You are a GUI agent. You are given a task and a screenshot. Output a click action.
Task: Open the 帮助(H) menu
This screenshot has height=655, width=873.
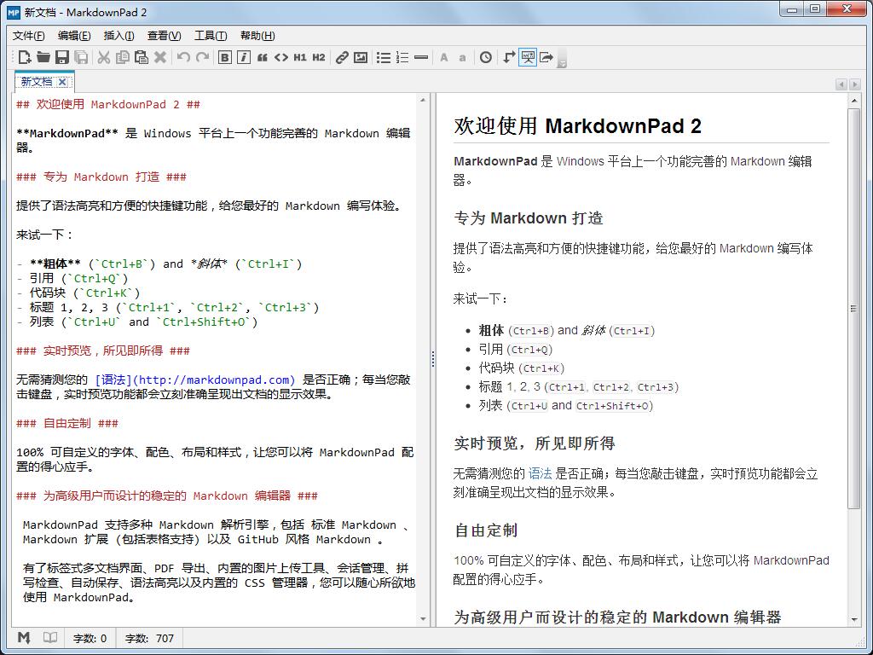coord(257,36)
